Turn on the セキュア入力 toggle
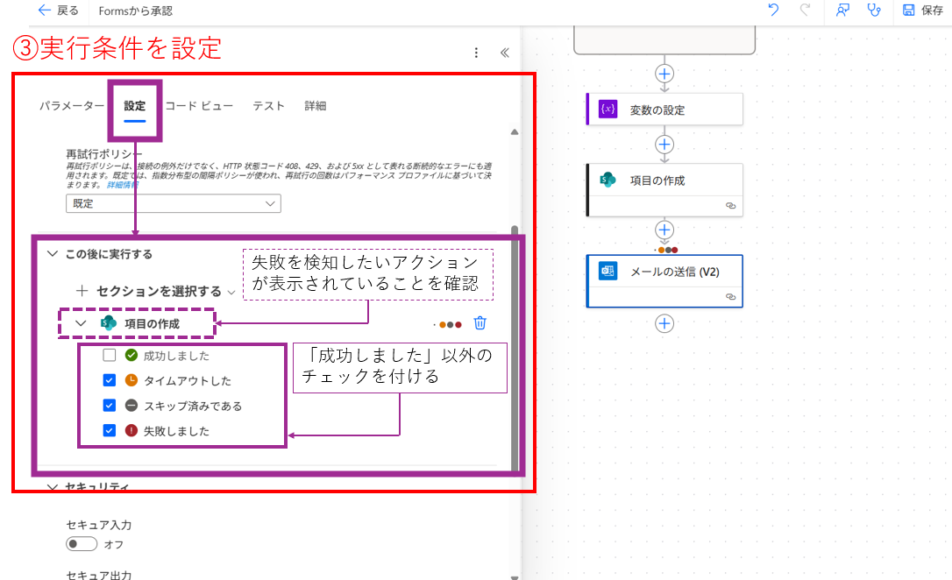Viewport: 952px width, 580px height. (x=81, y=543)
